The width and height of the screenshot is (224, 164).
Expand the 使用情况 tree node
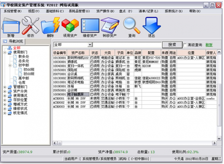[x=5, y=96]
